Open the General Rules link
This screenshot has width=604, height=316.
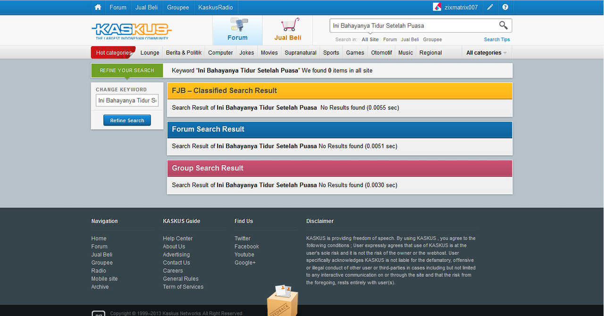181,279
